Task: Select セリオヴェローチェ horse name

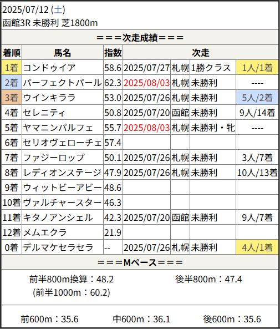Action: (x=62, y=143)
